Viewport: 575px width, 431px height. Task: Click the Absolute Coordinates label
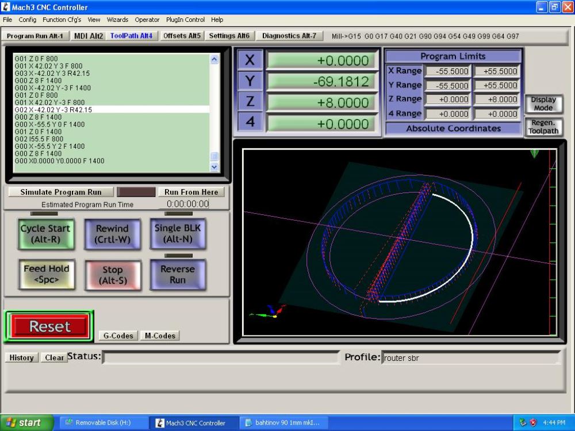pyautogui.click(x=453, y=128)
